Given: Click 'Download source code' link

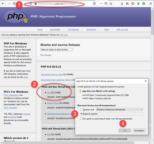Looking at the screenshot, I should (52, 75).
